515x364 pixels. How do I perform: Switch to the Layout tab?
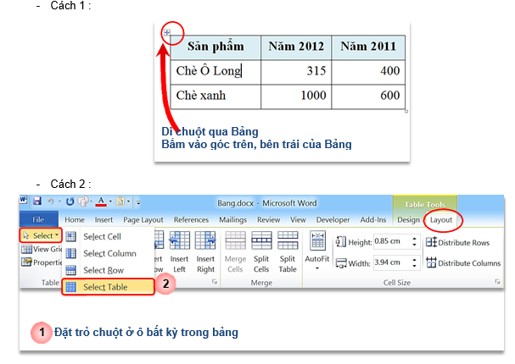point(441,220)
